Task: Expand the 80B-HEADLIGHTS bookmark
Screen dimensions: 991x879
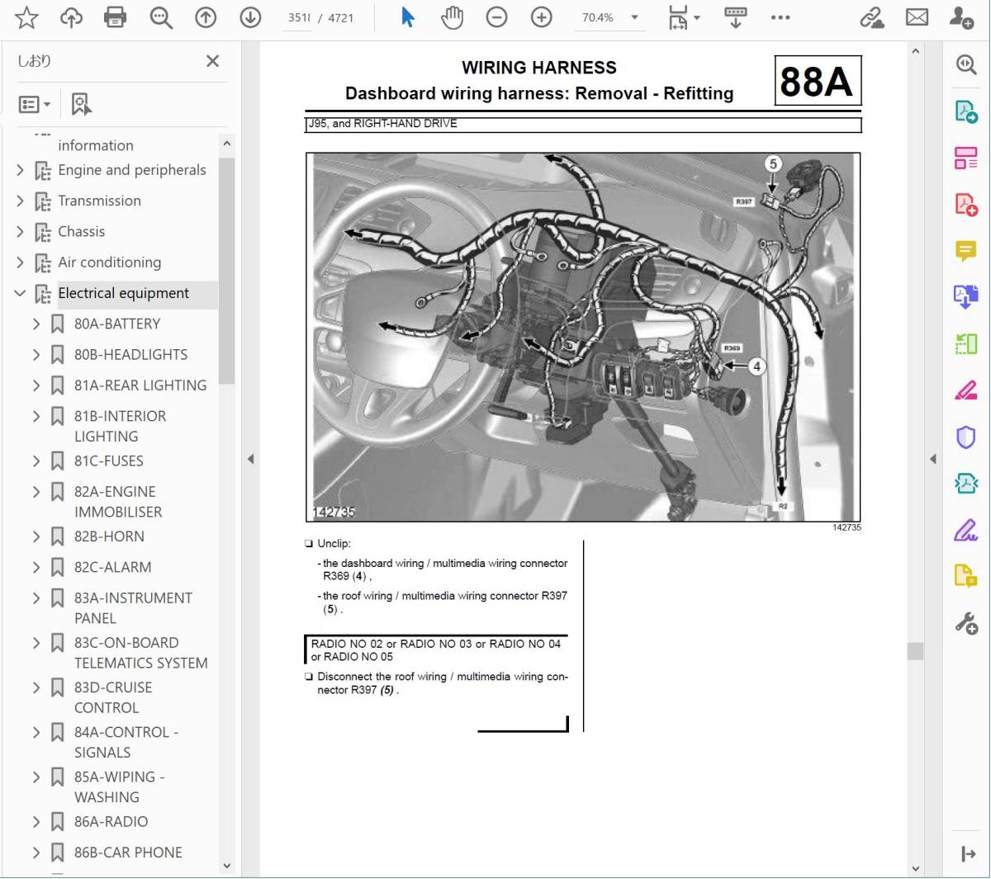Action: click(x=36, y=355)
